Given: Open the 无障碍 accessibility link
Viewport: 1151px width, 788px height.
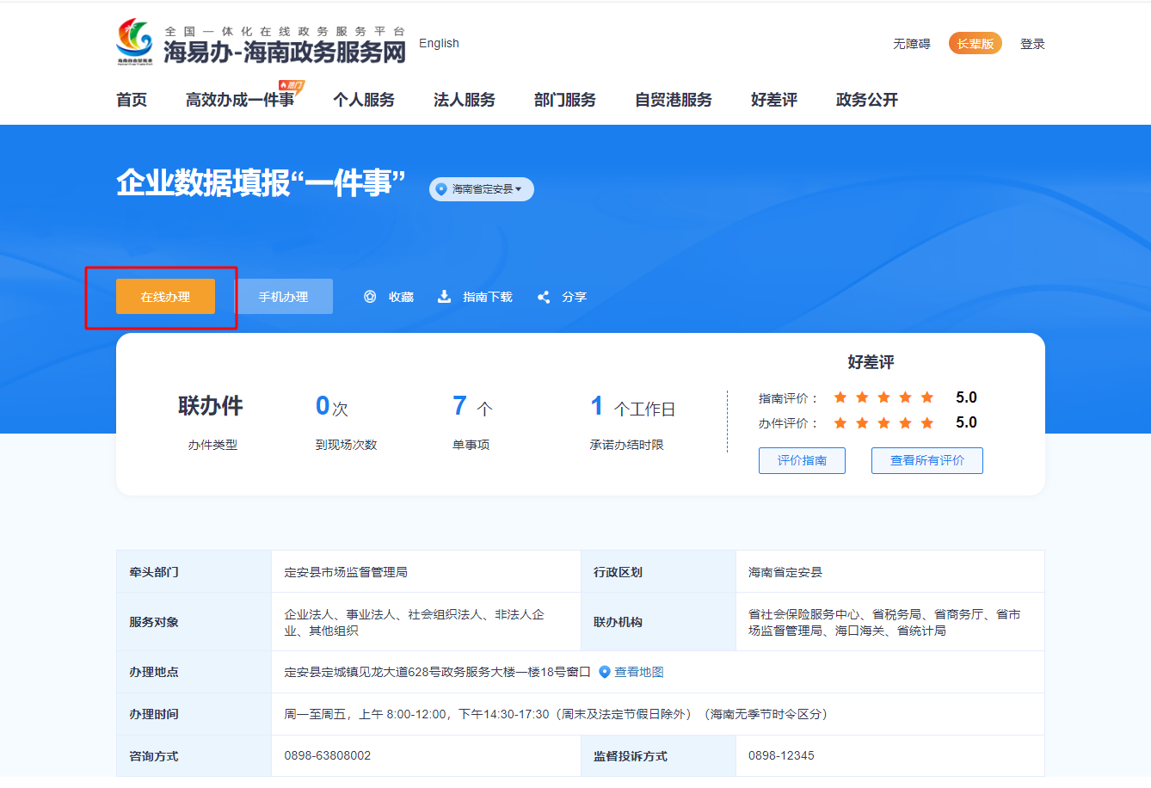Looking at the screenshot, I should [x=912, y=44].
